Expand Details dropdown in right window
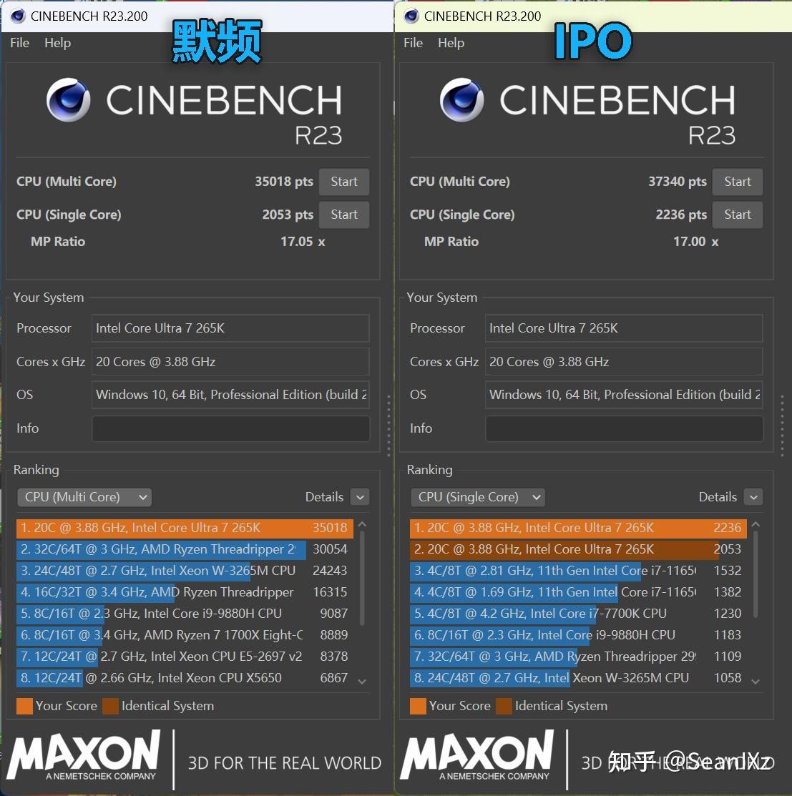792x796 pixels. click(753, 497)
